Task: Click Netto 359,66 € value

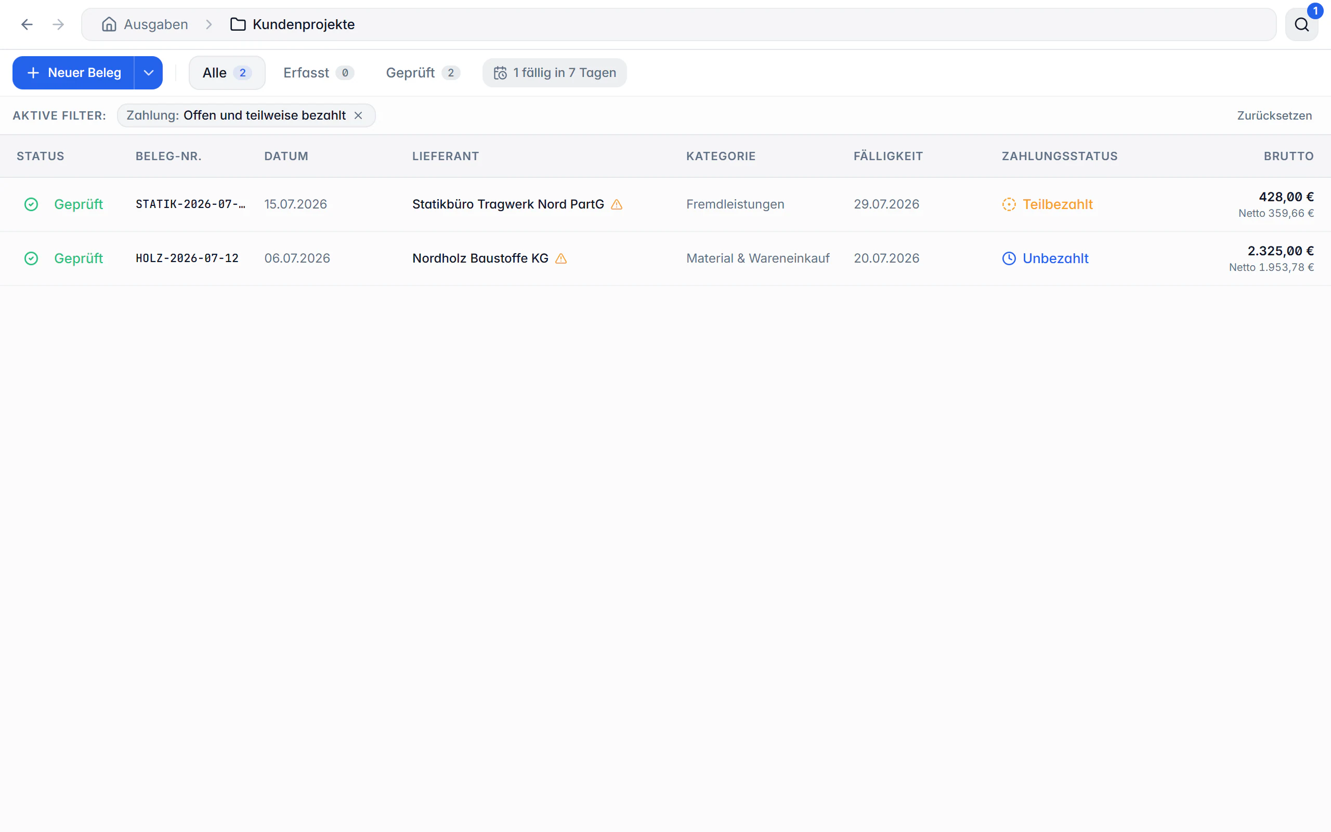Action: [x=1276, y=214]
